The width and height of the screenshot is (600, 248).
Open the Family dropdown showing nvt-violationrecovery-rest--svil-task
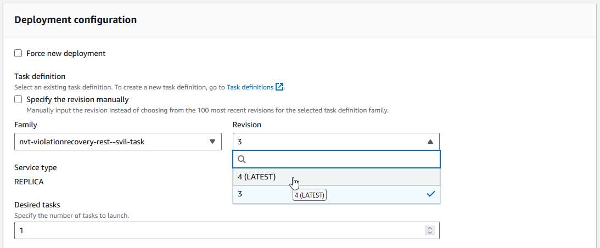[x=110, y=142]
